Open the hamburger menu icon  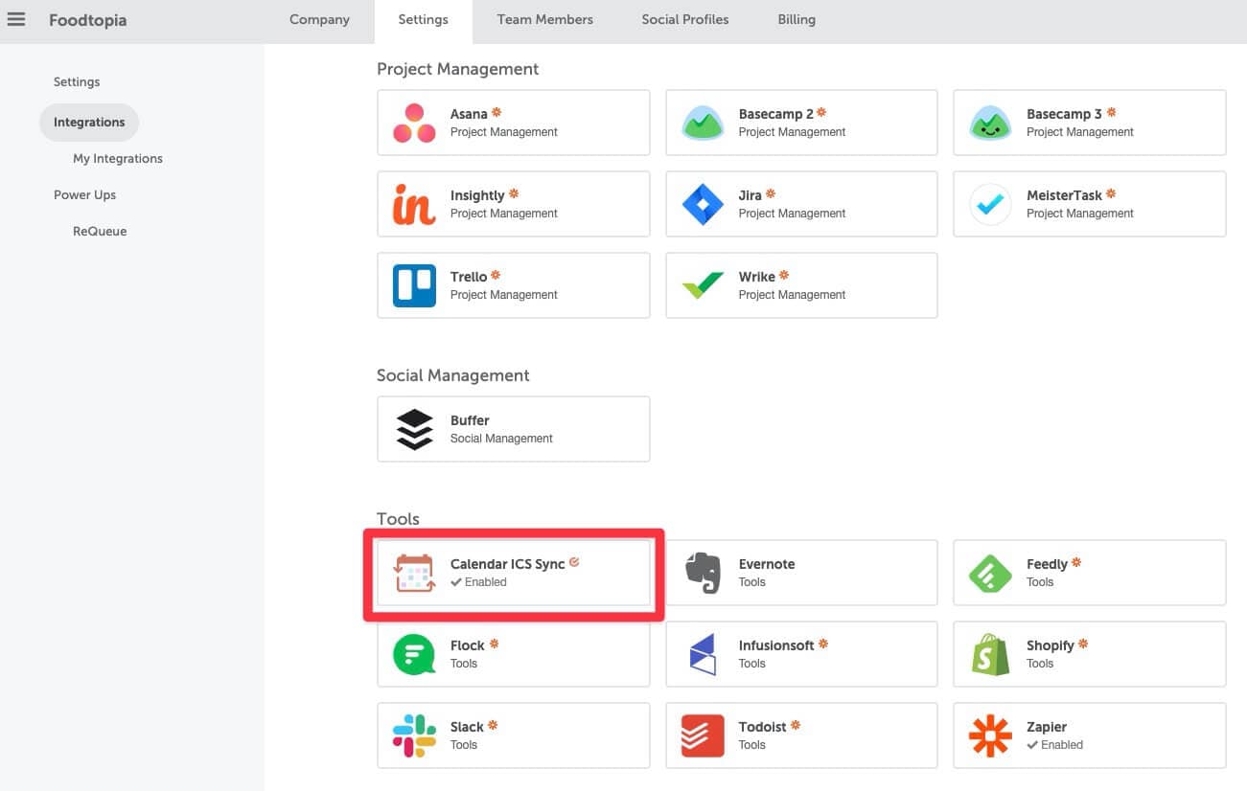(16, 19)
